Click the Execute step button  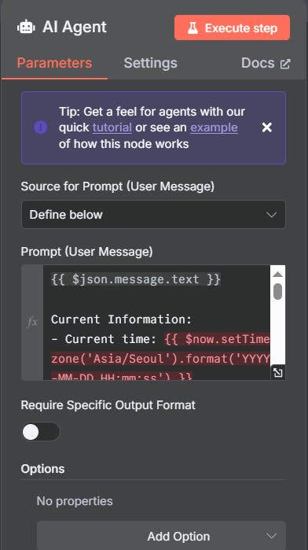(x=232, y=28)
